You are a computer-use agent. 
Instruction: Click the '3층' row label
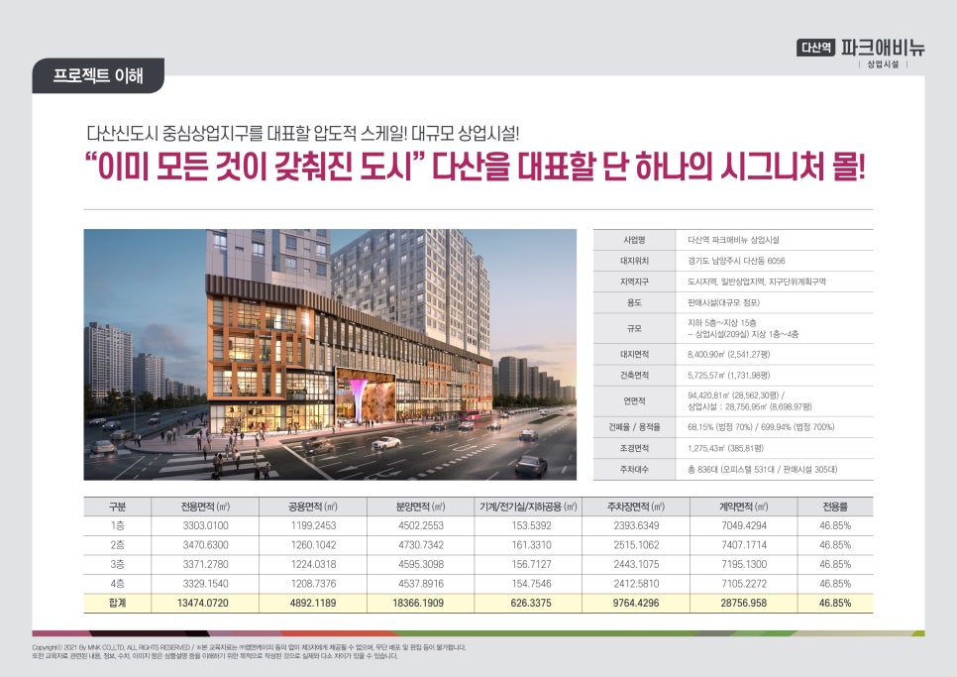(117, 564)
